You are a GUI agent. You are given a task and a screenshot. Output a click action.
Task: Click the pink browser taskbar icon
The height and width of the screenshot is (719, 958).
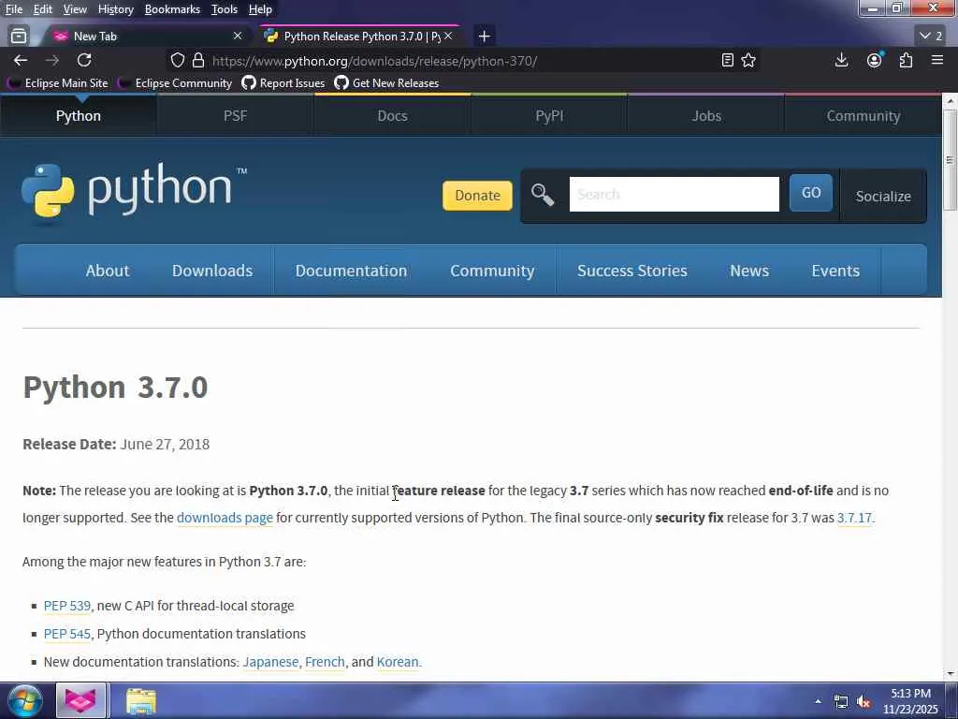[80, 700]
